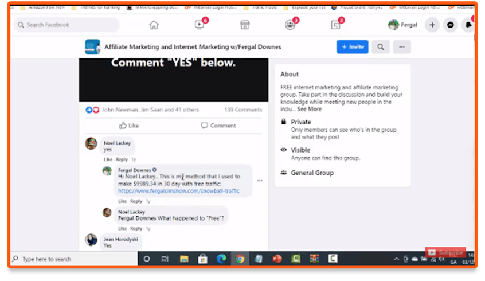
Task: Click the Noel Lackey "yes" comment text
Action: [x=107, y=150]
